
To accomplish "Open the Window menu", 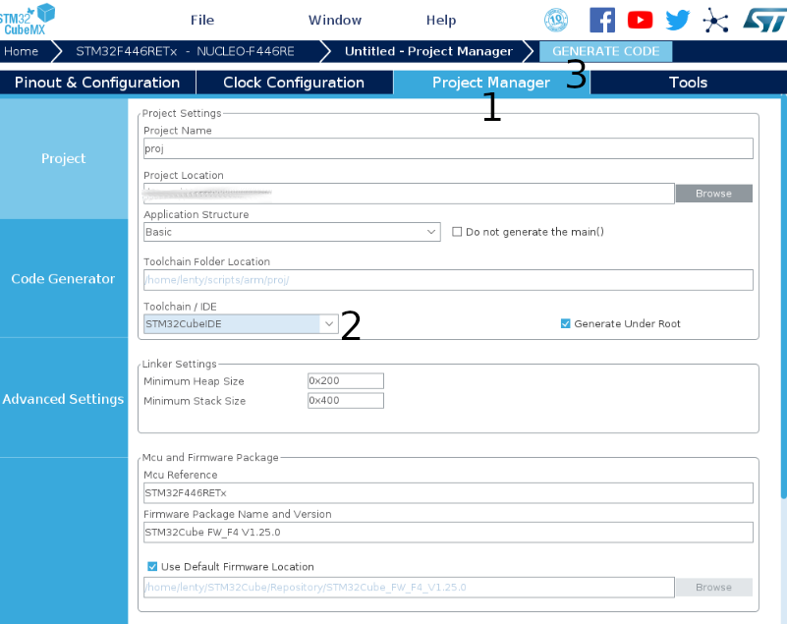I will [335, 20].
